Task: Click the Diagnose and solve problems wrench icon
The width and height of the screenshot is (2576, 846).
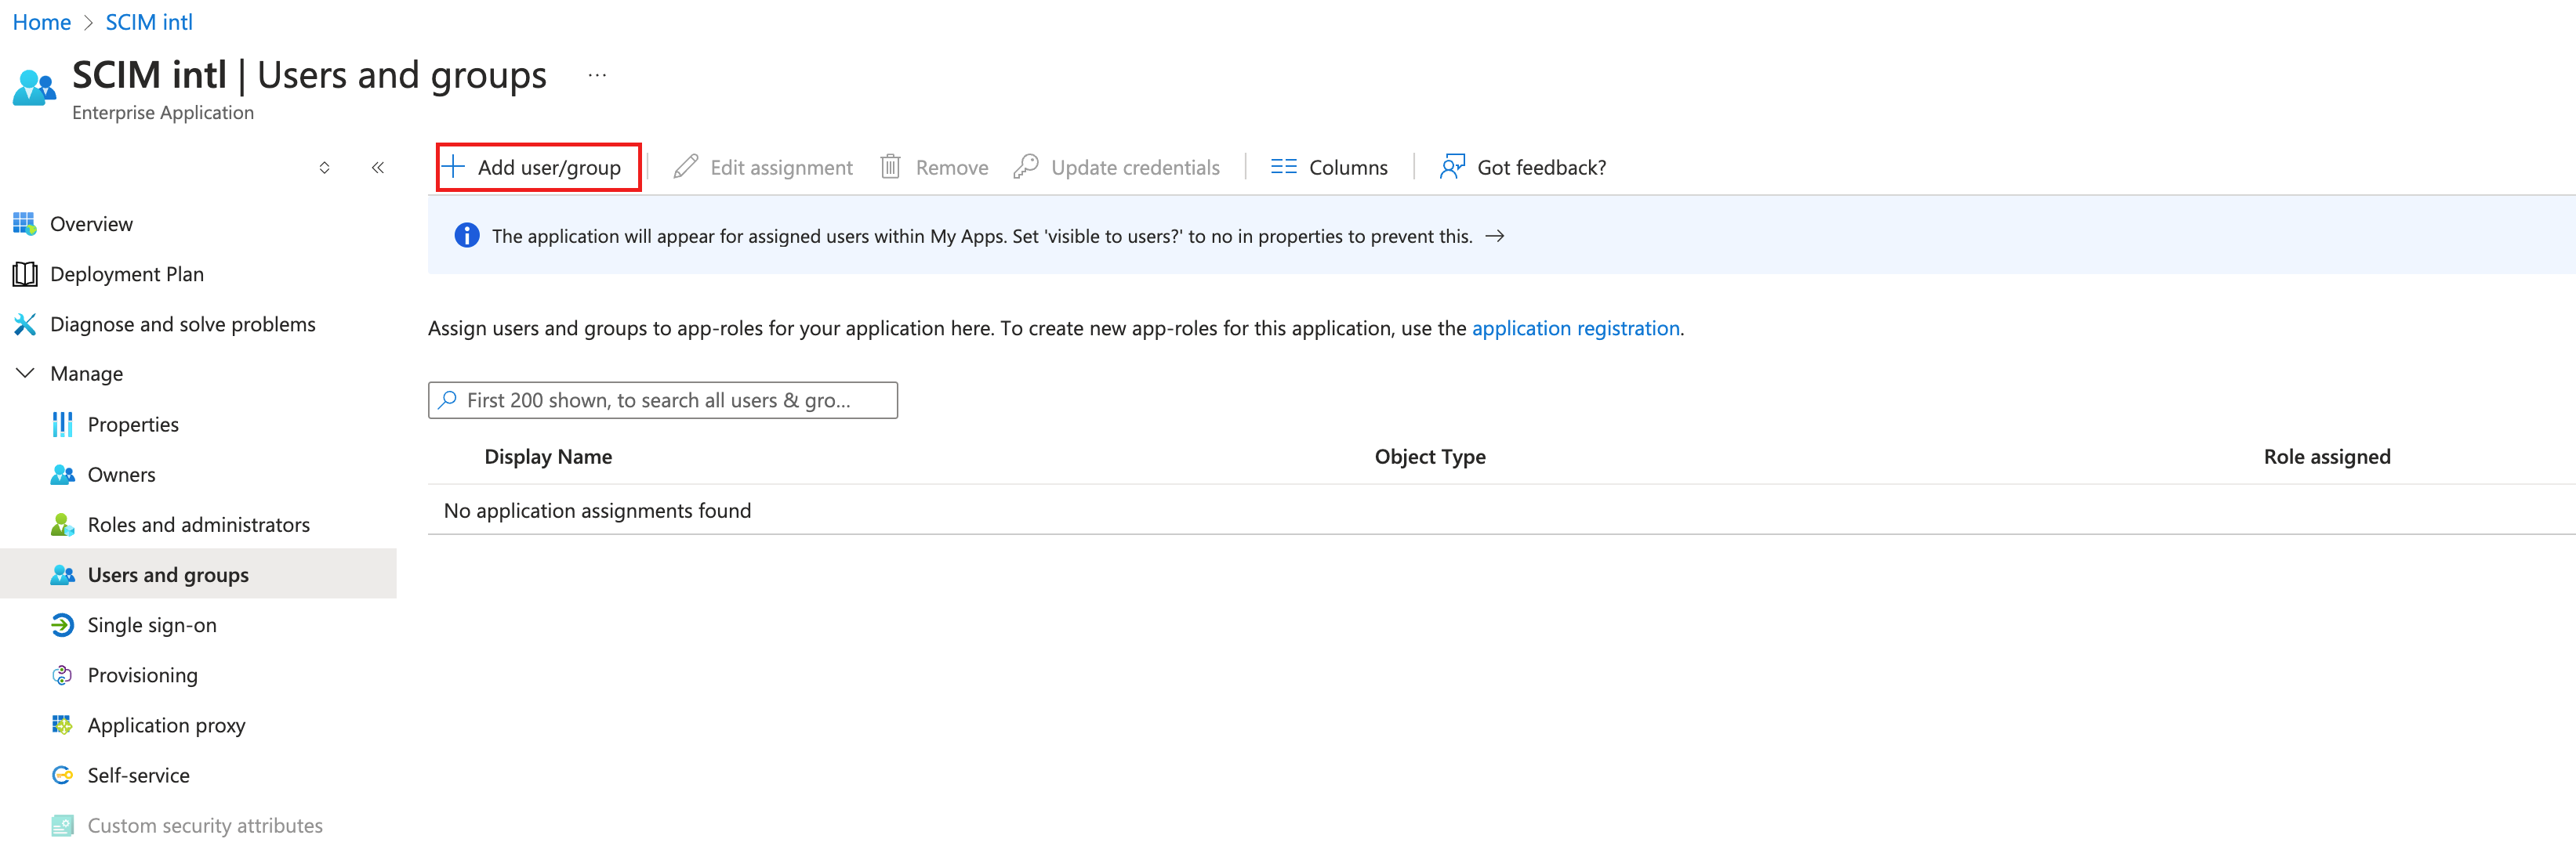Action: pos(25,324)
